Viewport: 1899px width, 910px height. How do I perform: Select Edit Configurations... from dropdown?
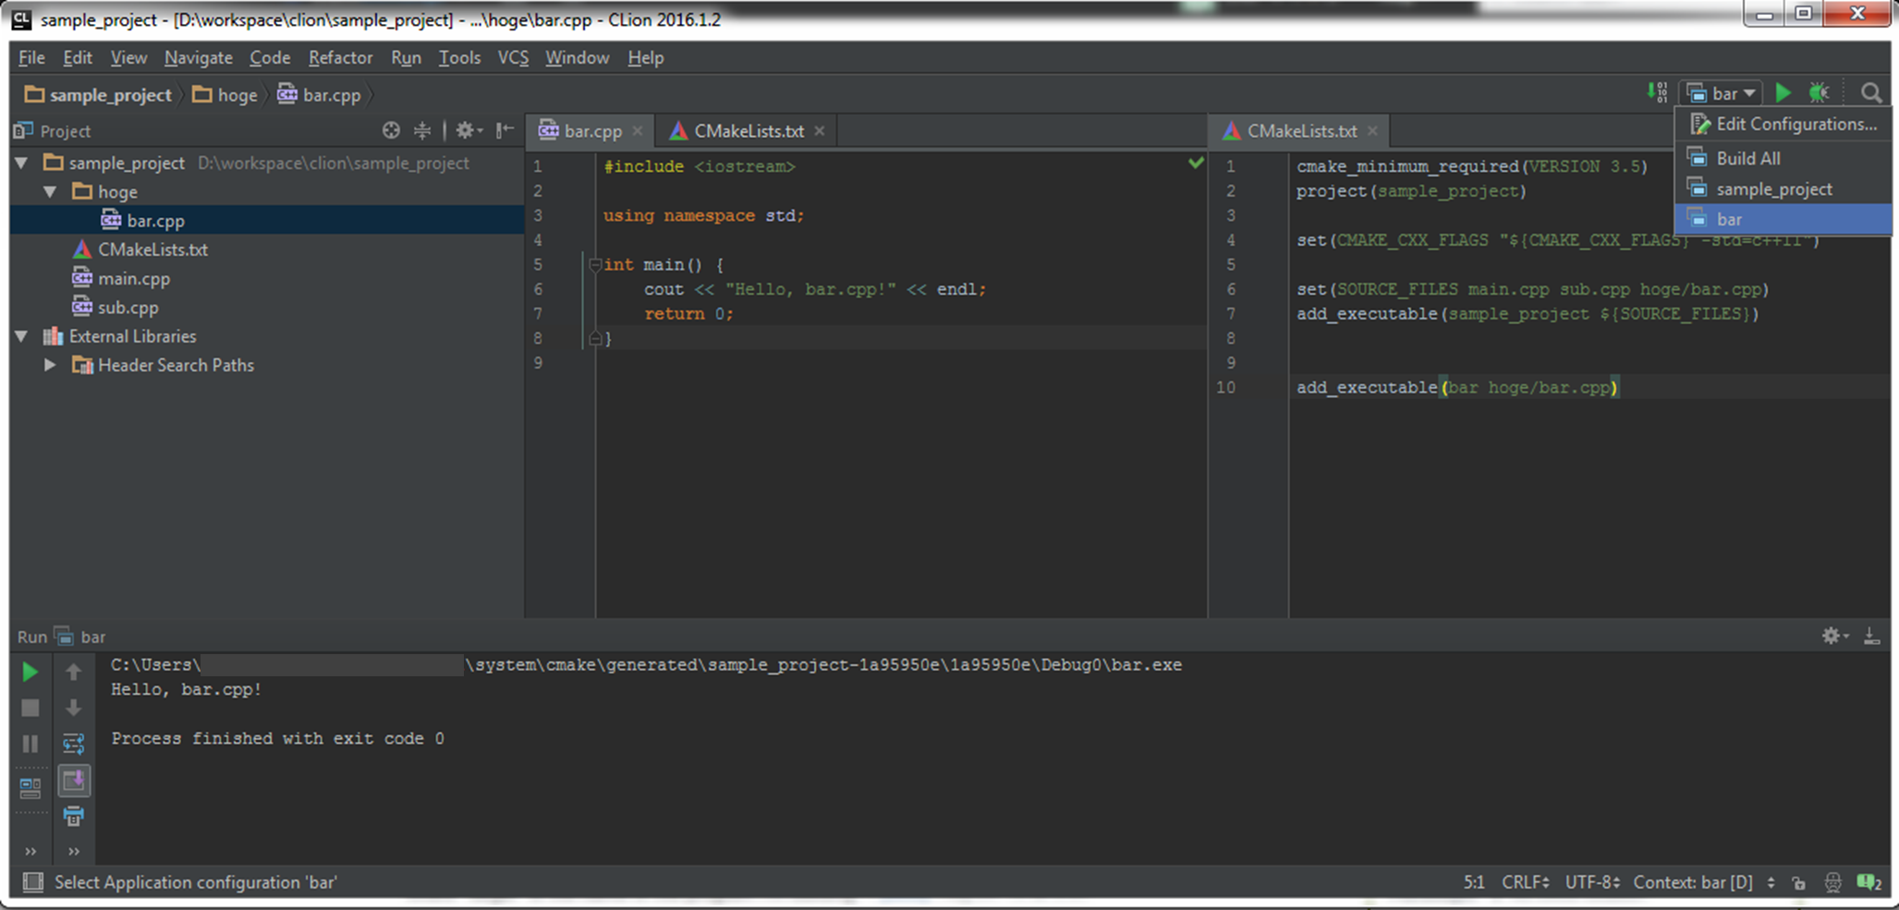point(1796,125)
